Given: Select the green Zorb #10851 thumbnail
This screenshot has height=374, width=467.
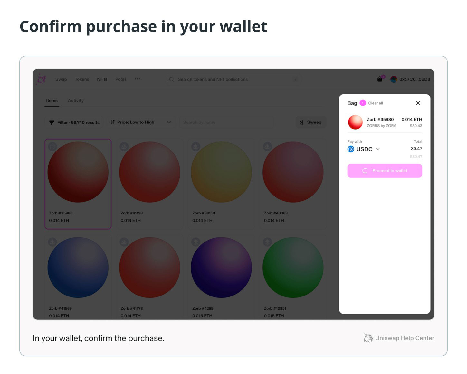Looking at the screenshot, I should (x=293, y=268).
